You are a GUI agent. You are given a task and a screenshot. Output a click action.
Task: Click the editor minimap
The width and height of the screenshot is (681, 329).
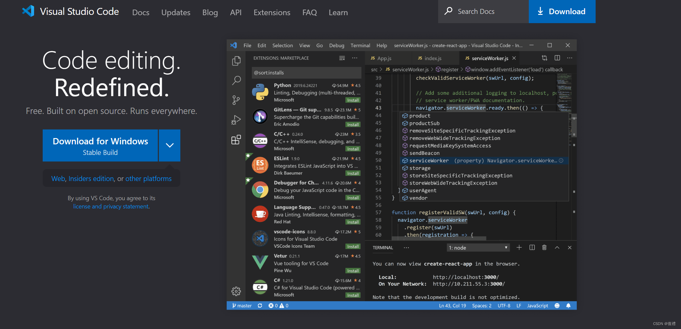(x=564, y=92)
